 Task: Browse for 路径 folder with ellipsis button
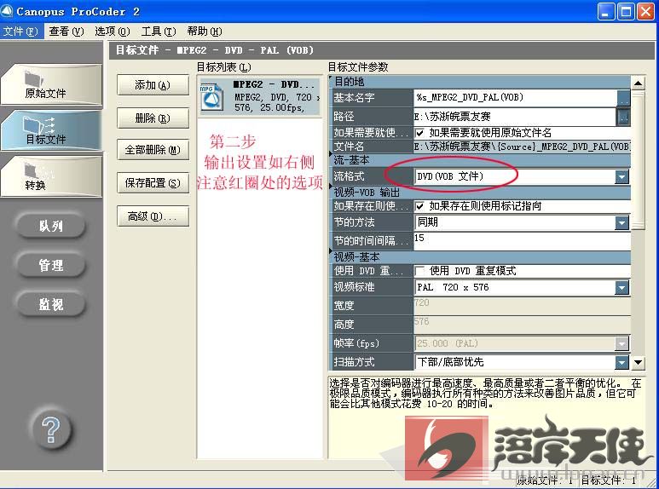click(623, 117)
